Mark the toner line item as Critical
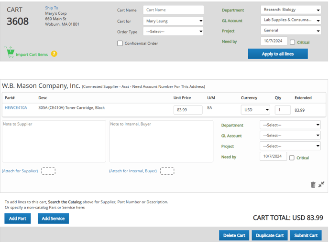This screenshot has height=242, width=329. (292, 158)
